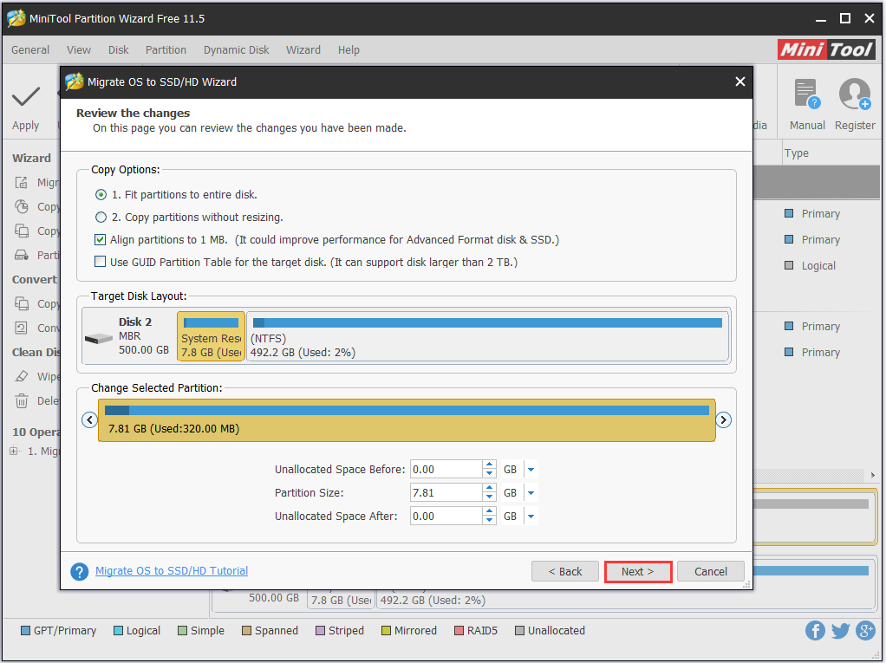The image size is (886, 663).
Task: Click the Convert disk sidebar icon
Action: (22, 328)
